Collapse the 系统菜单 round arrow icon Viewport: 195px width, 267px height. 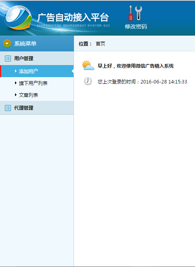point(7,44)
